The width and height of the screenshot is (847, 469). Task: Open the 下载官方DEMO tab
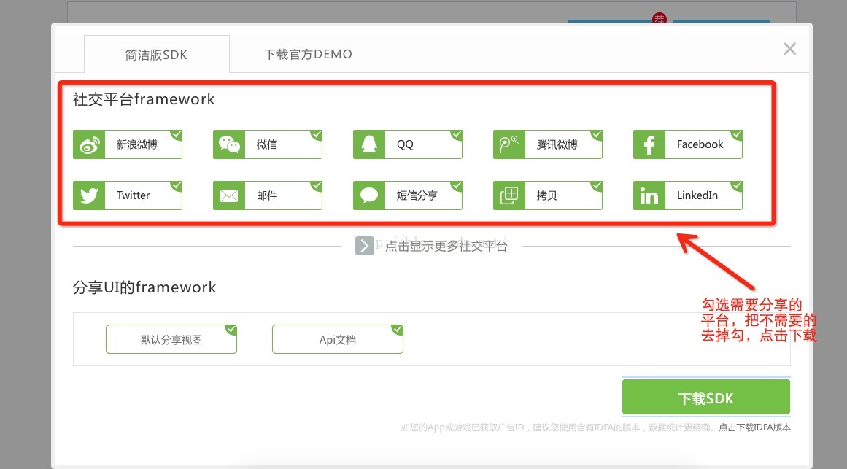pyautogui.click(x=308, y=54)
